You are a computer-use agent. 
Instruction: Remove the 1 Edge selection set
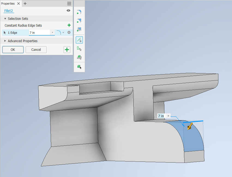click(69, 32)
